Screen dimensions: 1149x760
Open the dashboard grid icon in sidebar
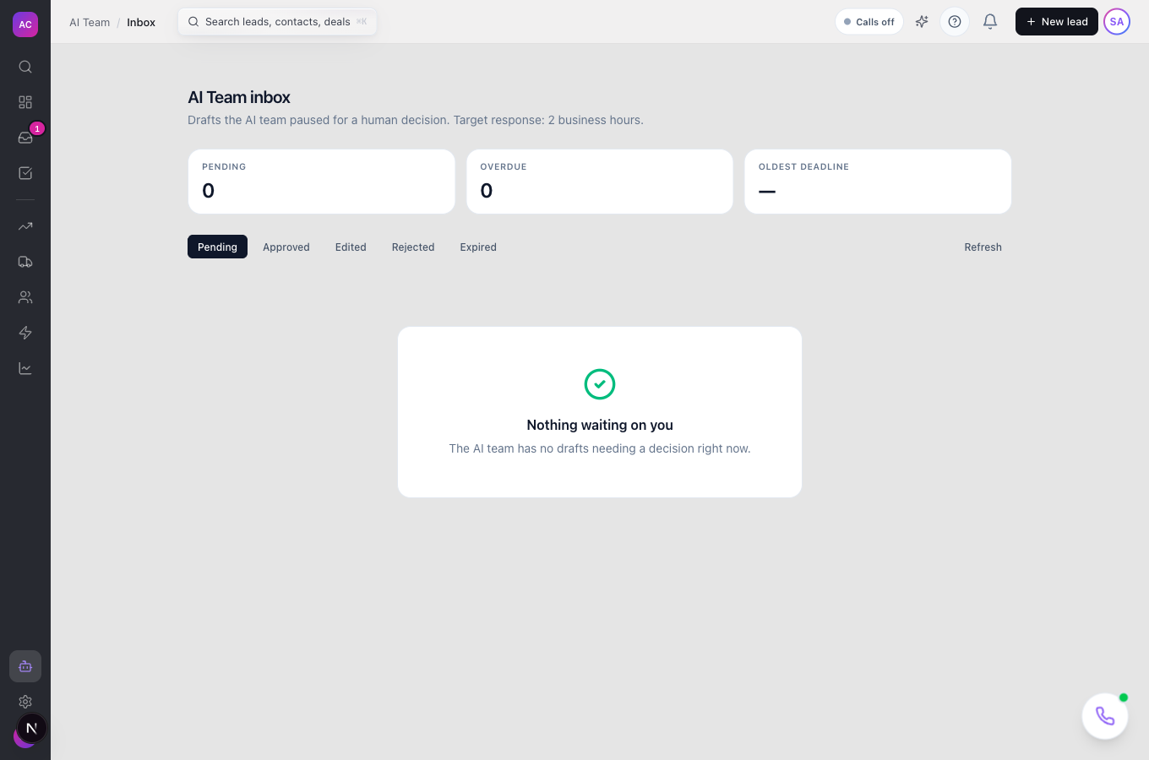pyautogui.click(x=25, y=102)
